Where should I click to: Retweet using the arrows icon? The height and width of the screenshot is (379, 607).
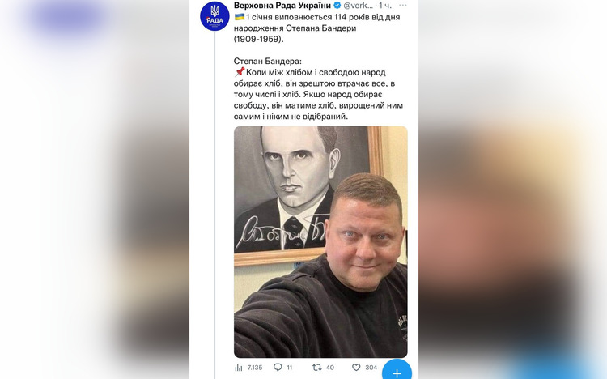pyautogui.click(x=317, y=367)
